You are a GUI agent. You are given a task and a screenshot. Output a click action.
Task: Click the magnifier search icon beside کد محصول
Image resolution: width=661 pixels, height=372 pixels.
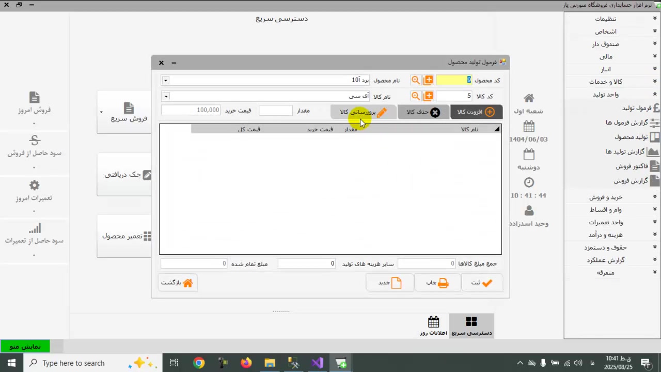click(416, 80)
